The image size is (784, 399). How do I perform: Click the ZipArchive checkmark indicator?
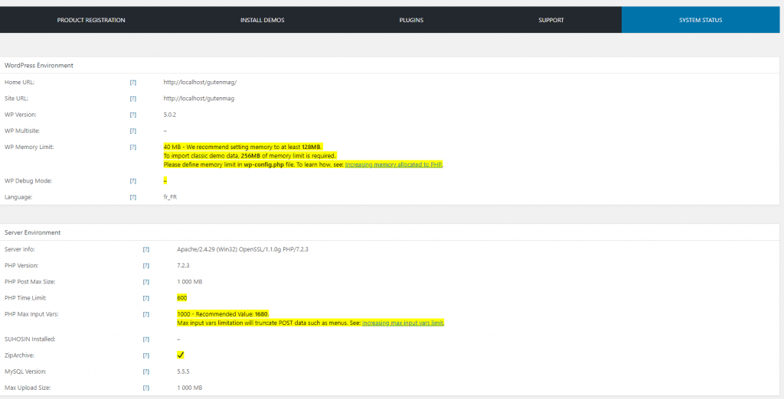pos(181,355)
